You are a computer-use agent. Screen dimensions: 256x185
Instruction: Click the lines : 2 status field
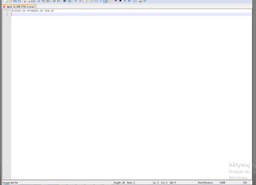(x=131, y=183)
